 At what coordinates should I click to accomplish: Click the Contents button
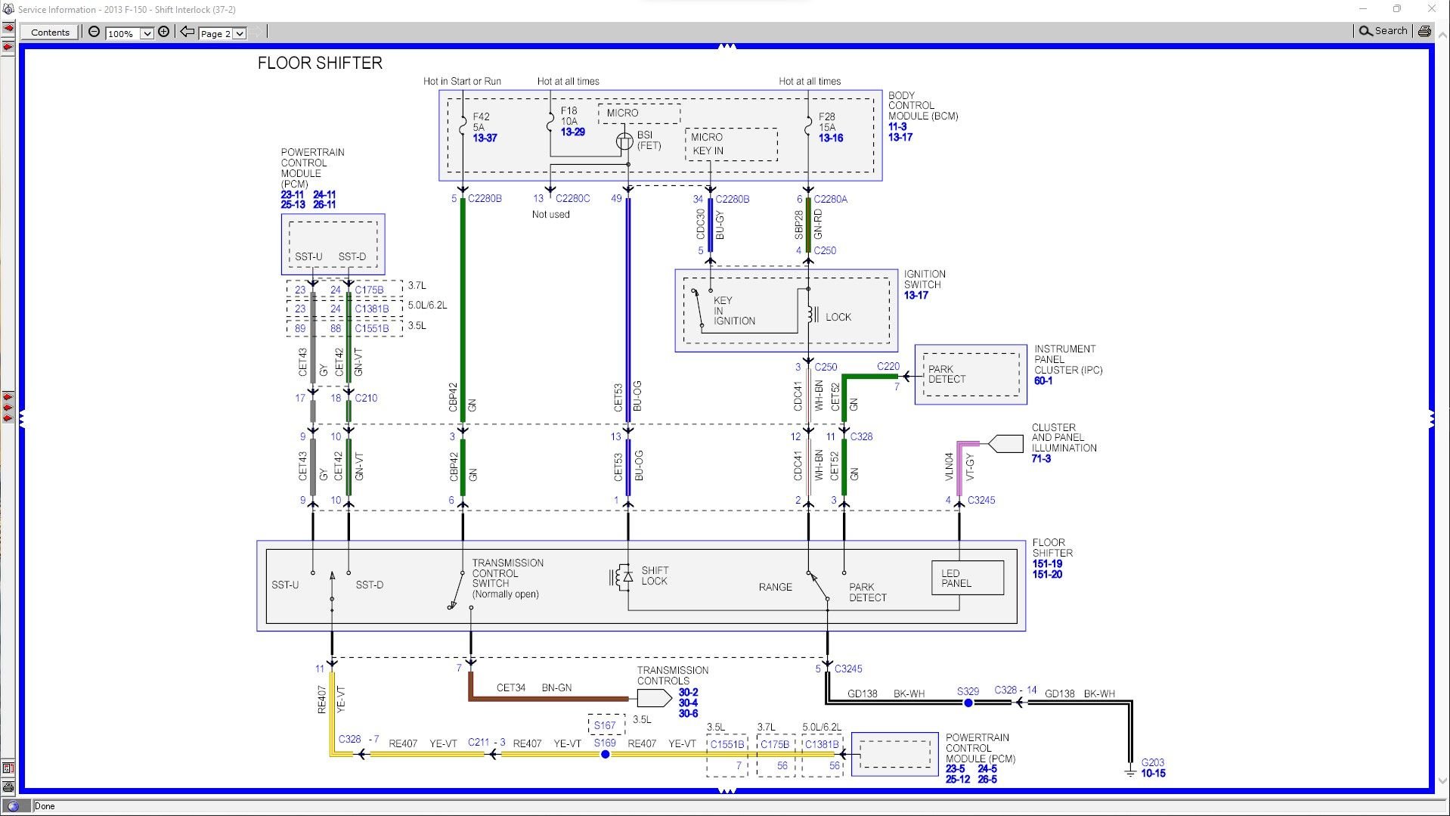pos(48,32)
